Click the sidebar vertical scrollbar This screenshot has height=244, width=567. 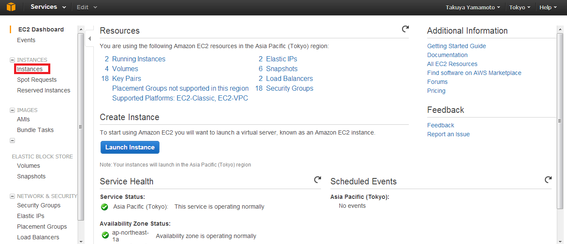[x=81, y=126]
